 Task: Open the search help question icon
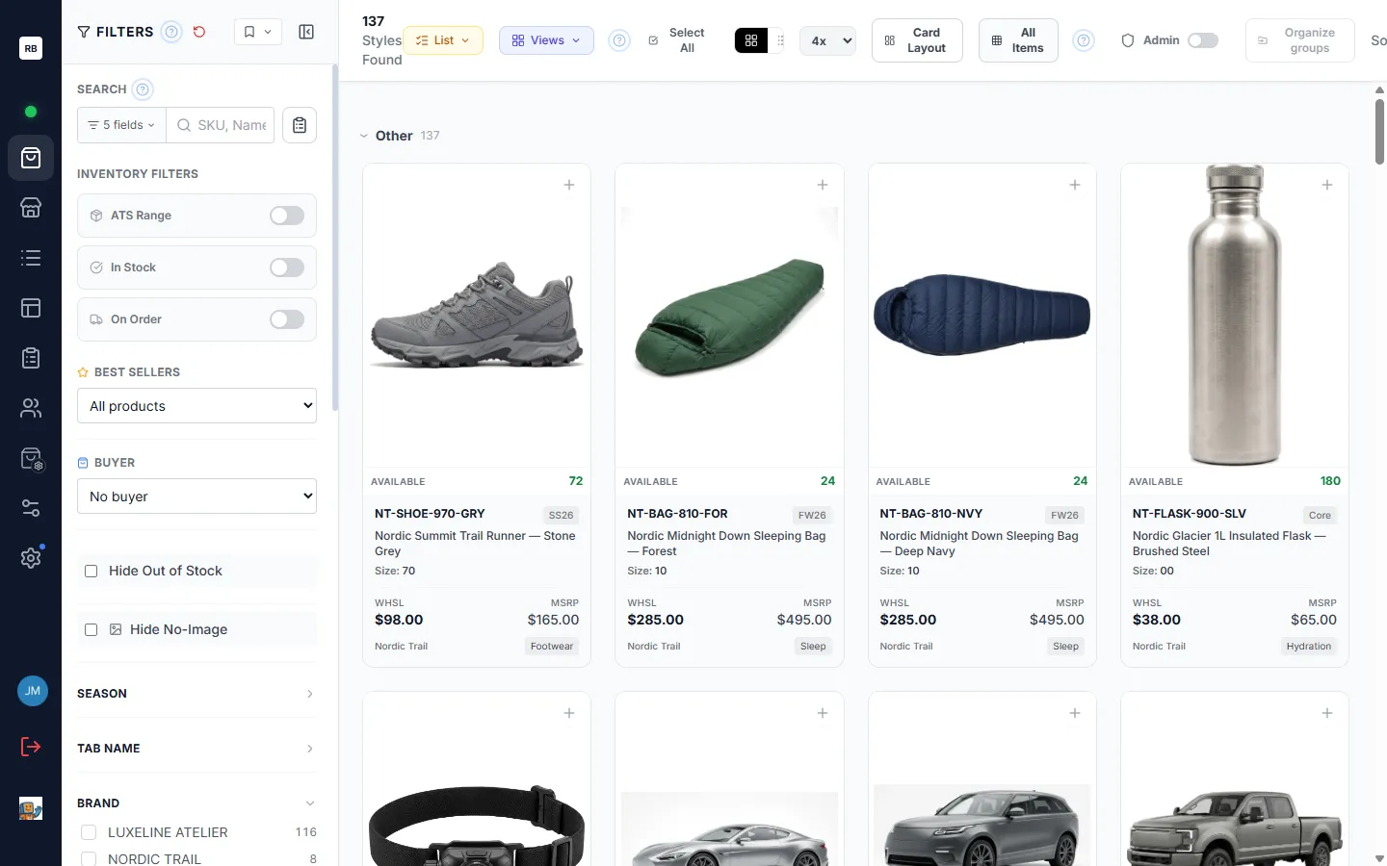[x=143, y=89]
